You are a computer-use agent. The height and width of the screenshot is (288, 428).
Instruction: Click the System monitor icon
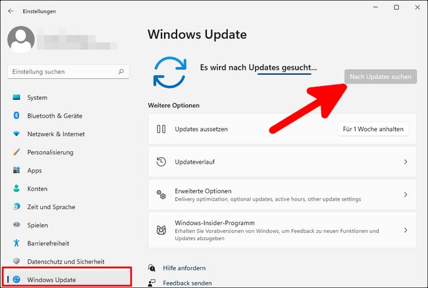tap(16, 97)
